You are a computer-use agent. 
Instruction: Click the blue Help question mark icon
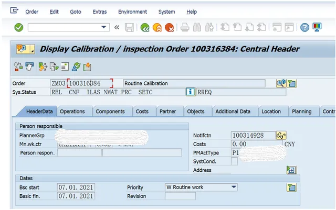tap(304, 27)
